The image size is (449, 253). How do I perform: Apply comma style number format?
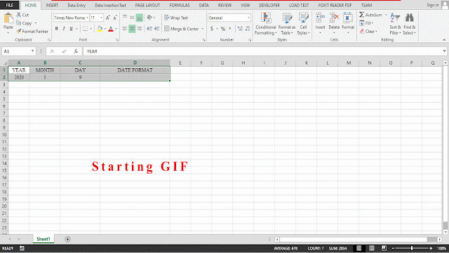[230, 29]
